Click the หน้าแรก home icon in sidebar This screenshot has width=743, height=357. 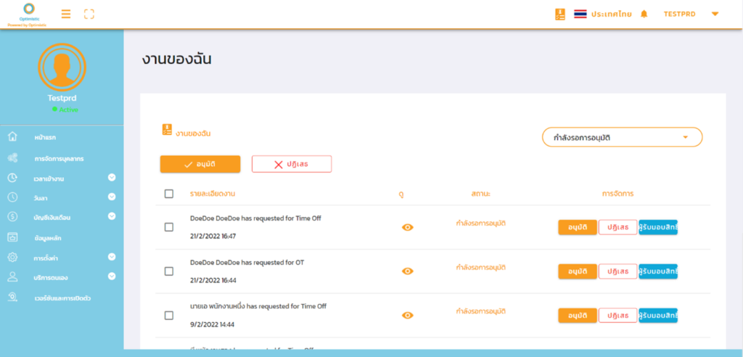tap(12, 137)
